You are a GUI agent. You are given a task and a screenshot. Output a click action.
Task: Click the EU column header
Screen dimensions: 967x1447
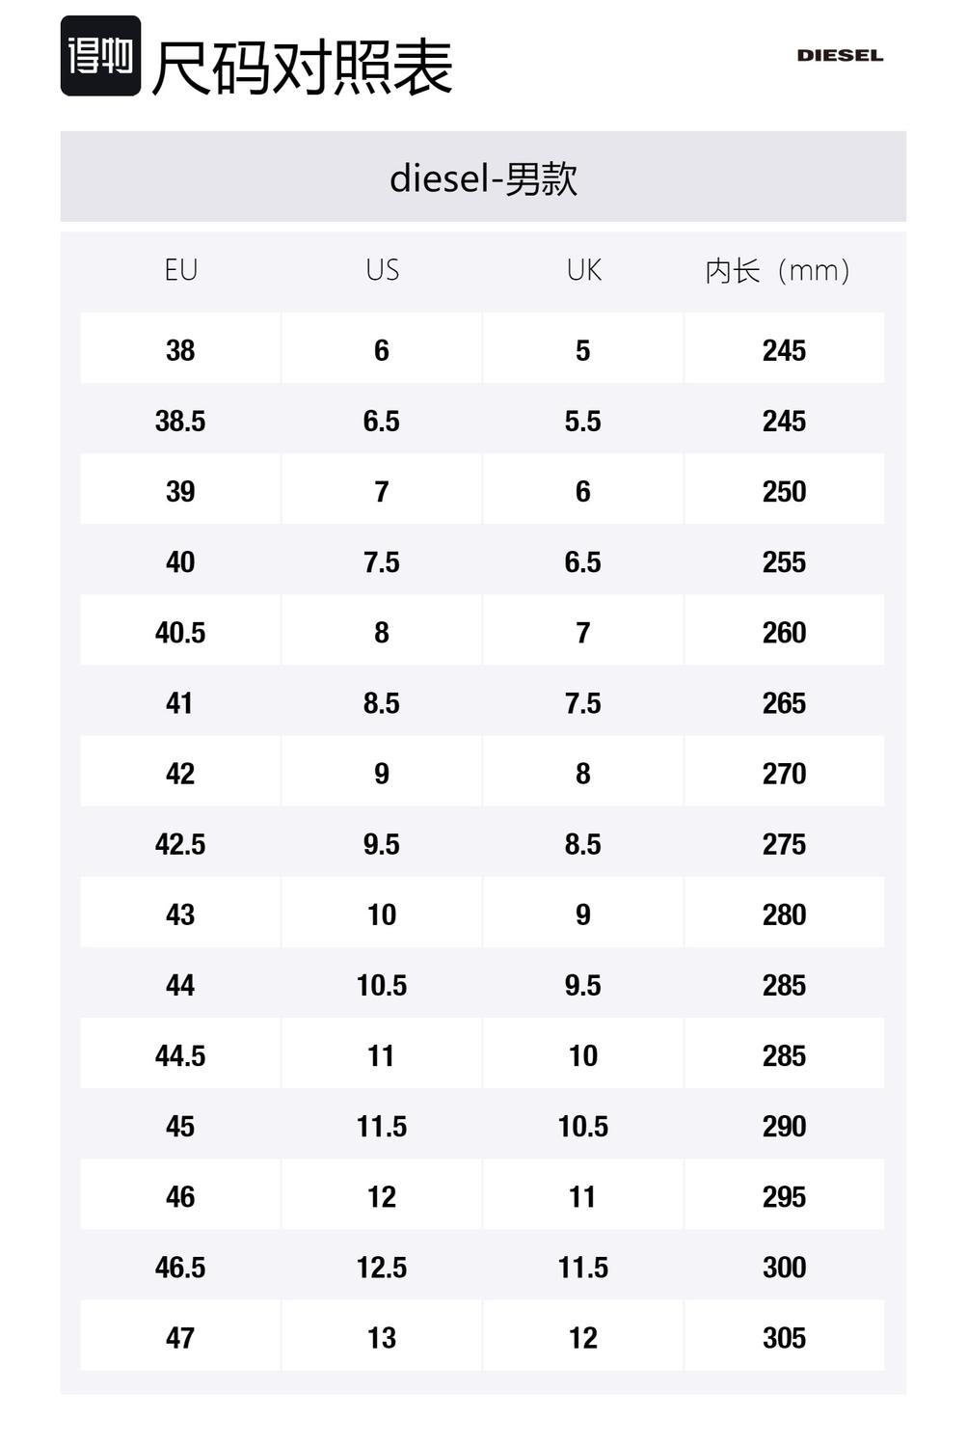tap(180, 270)
